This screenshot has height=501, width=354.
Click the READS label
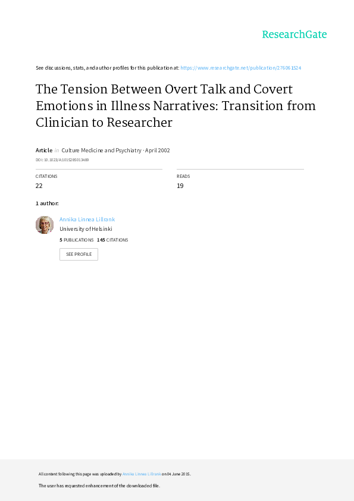pyautogui.click(x=183, y=176)
